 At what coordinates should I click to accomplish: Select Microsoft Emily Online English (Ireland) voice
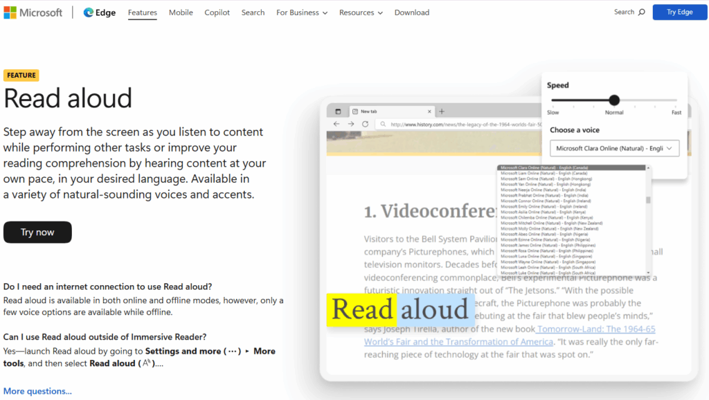coord(571,206)
